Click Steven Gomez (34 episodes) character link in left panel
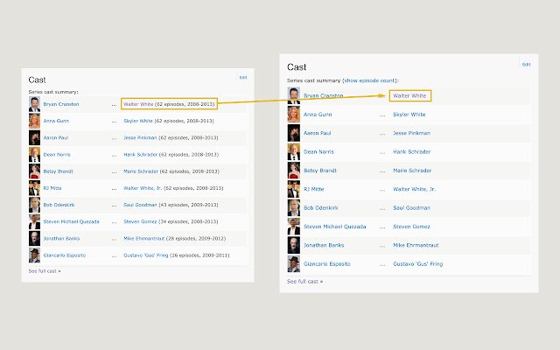The image size is (560, 350). pos(140,221)
